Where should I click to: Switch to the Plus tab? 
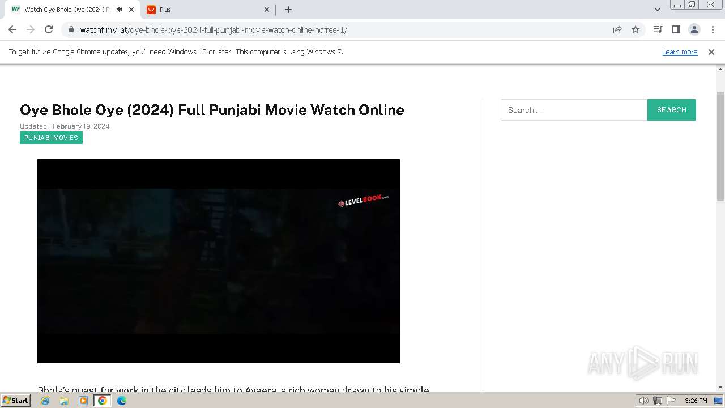coord(207,10)
